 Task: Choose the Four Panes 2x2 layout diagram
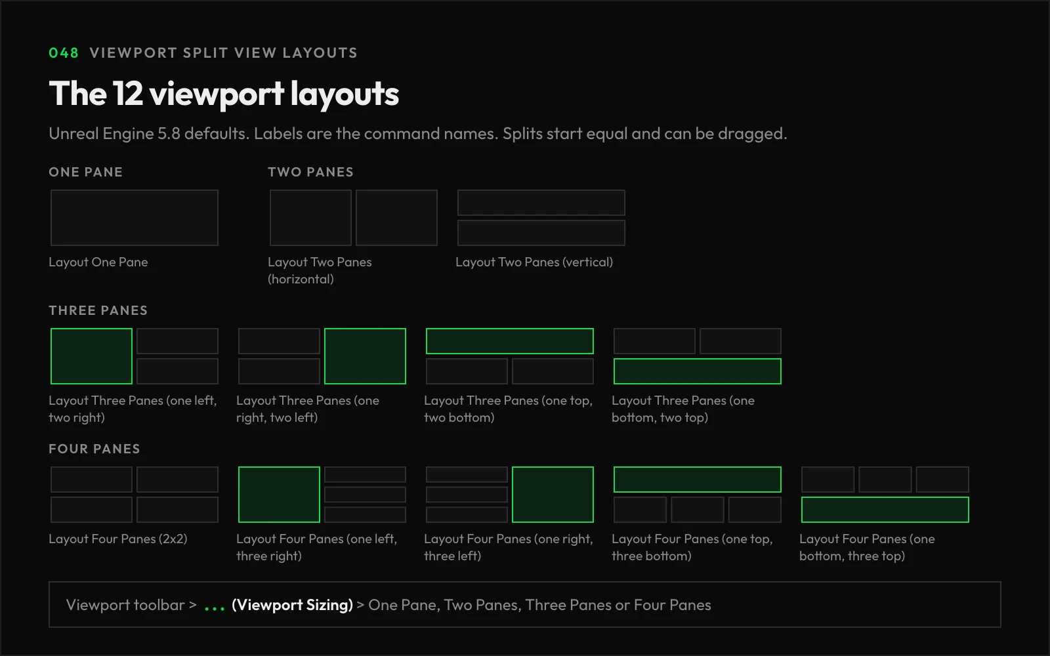[x=135, y=495]
